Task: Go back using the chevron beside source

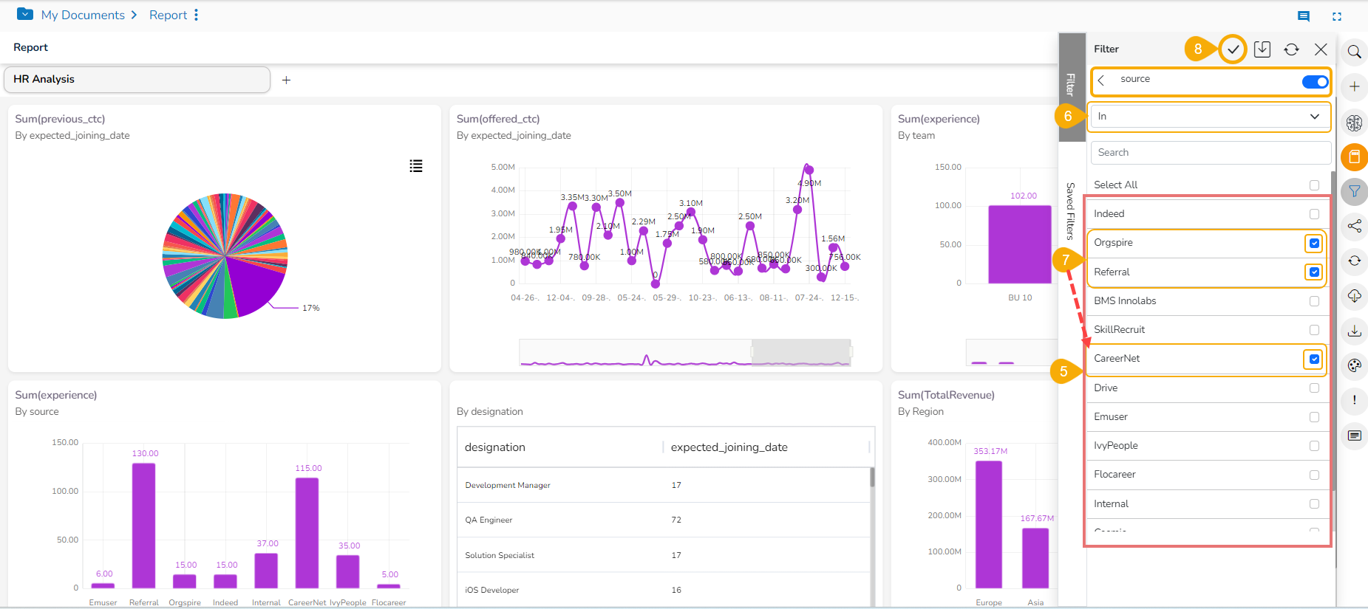Action: tap(1101, 80)
